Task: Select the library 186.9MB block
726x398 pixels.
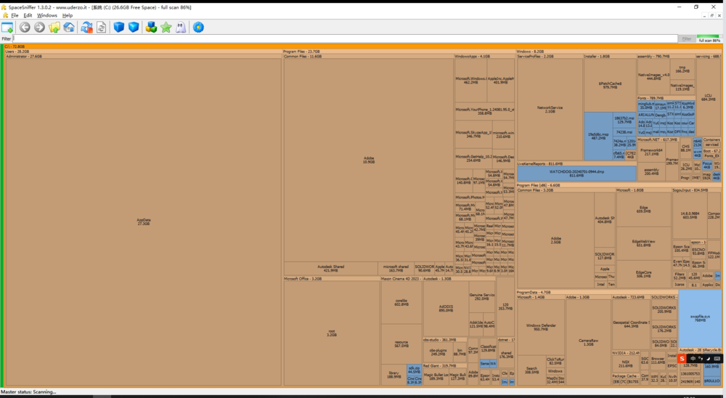Action: [393, 375]
